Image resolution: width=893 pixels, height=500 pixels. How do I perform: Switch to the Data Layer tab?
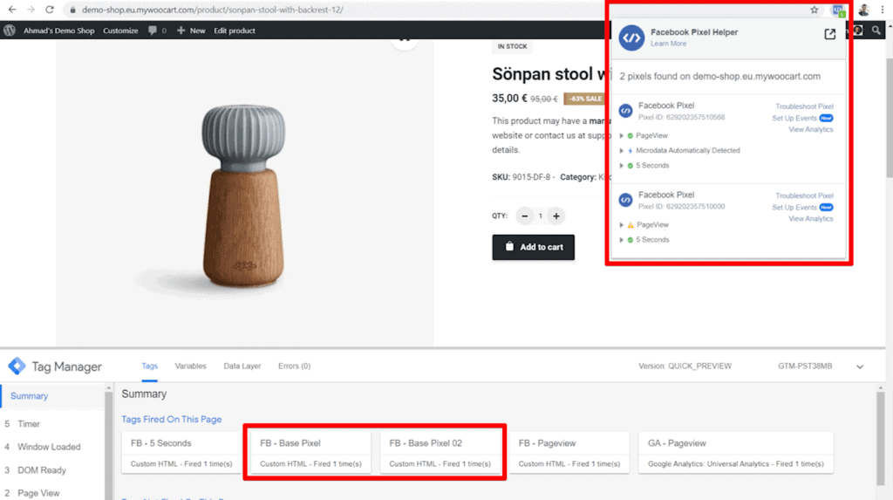click(x=242, y=366)
